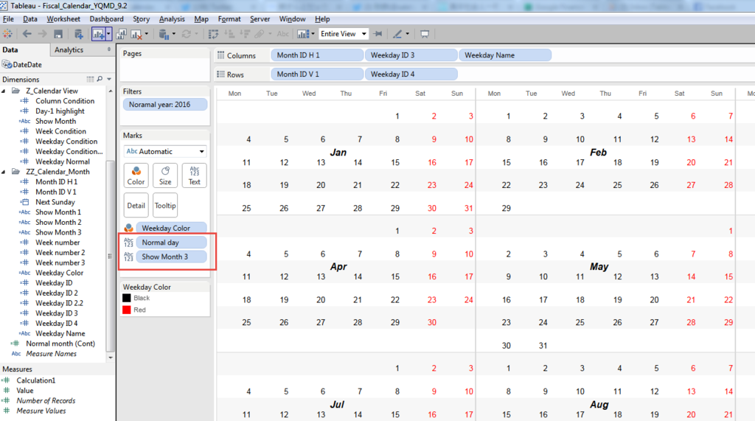Click the Columns shelf grid icon
Viewport: 755px width, 421px height.
220,55
